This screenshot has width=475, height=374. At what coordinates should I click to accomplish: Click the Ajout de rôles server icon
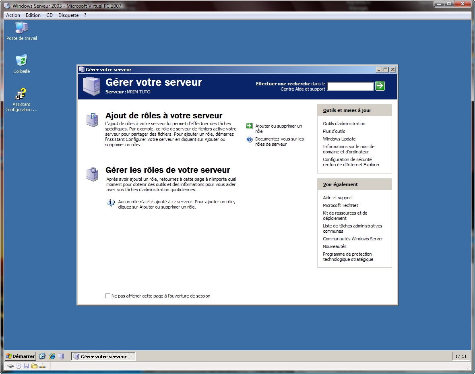pos(92,120)
